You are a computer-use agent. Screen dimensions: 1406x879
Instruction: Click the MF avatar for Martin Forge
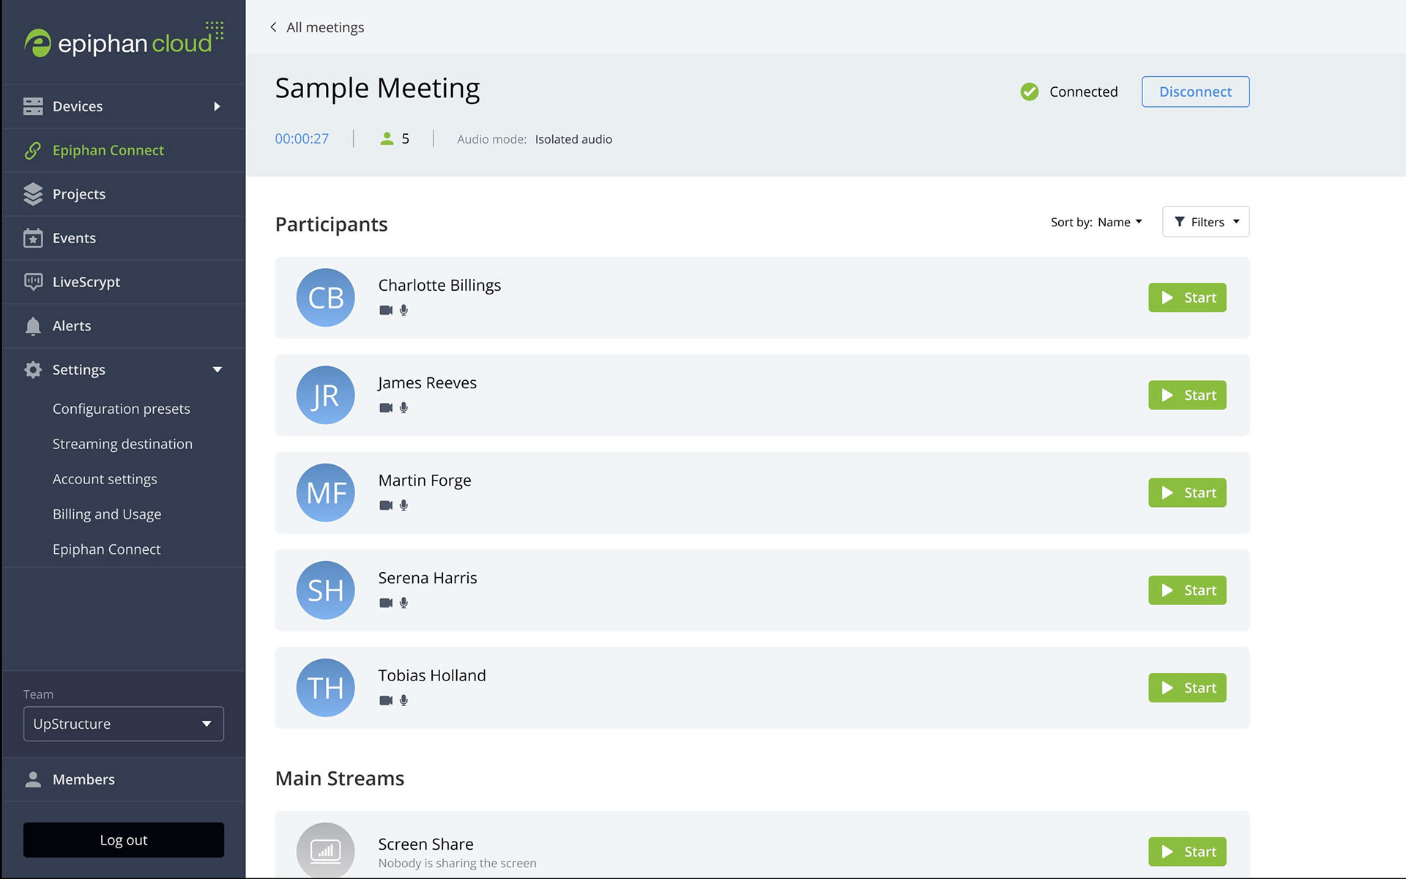tap(325, 492)
